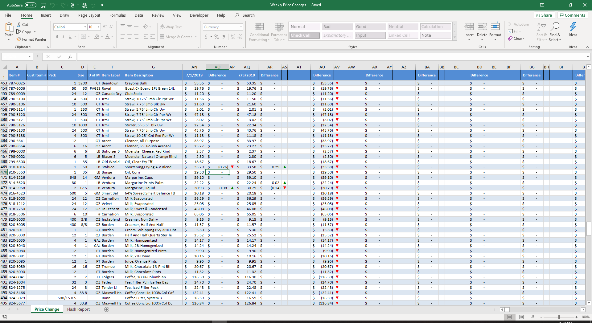Click the Share button
The width and height of the screenshot is (592, 323).
[x=544, y=15]
